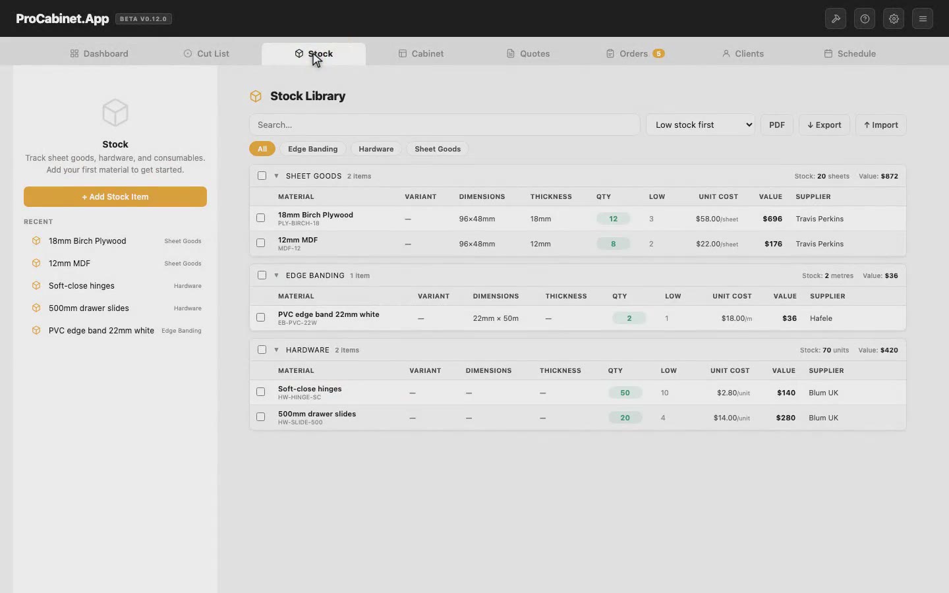The image size is (949, 593).
Task: Switch to the Clients tab
Action: pyautogui.click(x=743, y=53)
